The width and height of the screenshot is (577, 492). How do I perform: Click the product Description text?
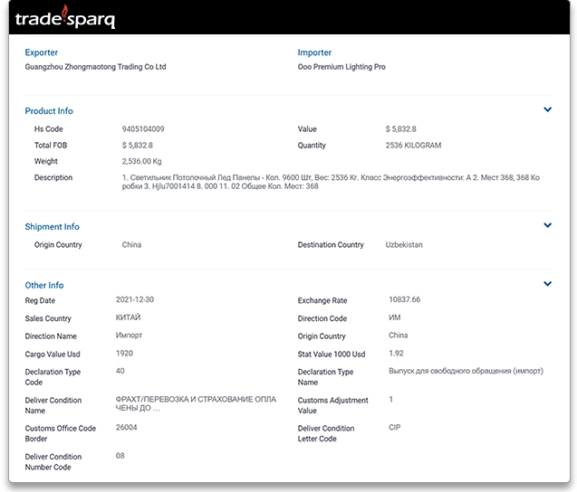tap(331, 182)
